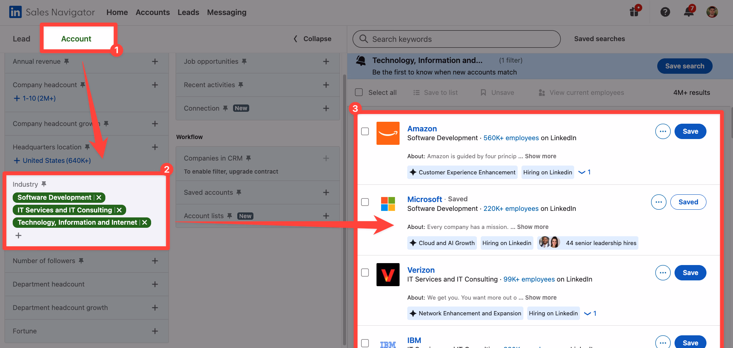
Task: Expand the Number of followers filter
Action: (155, 261)
